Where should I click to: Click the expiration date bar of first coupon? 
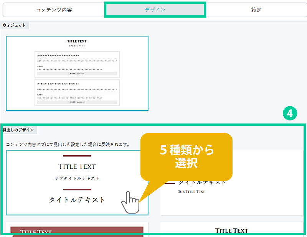click(77, 73)
